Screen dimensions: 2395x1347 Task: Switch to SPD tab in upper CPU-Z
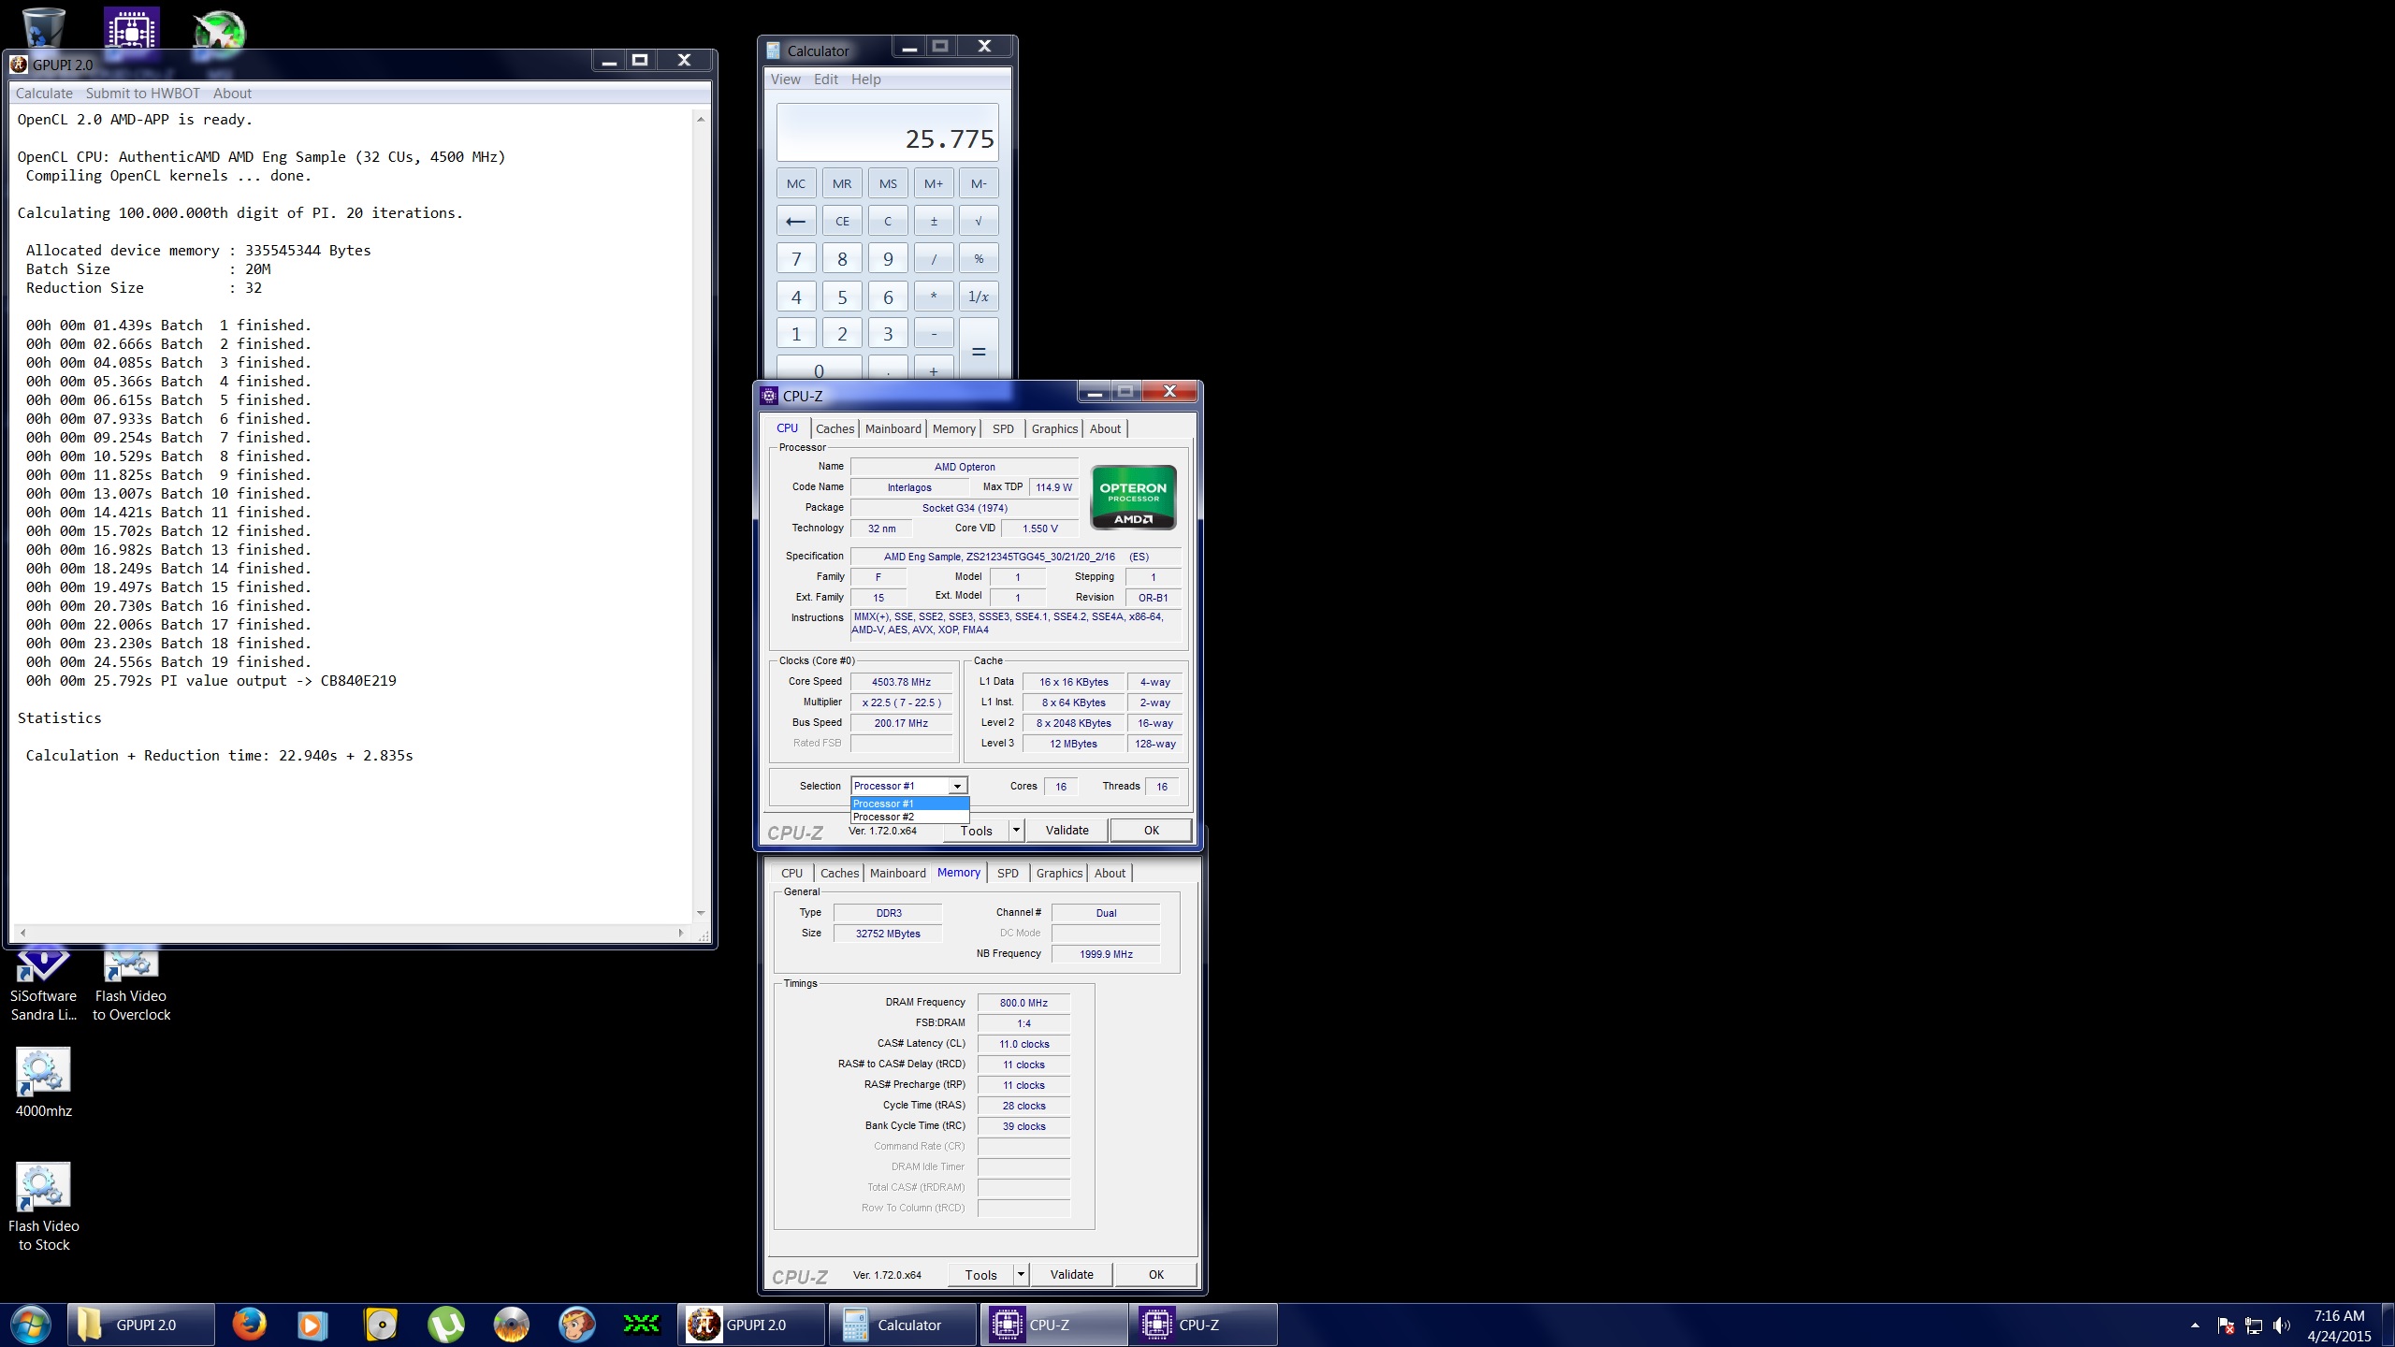point(1003,428)
